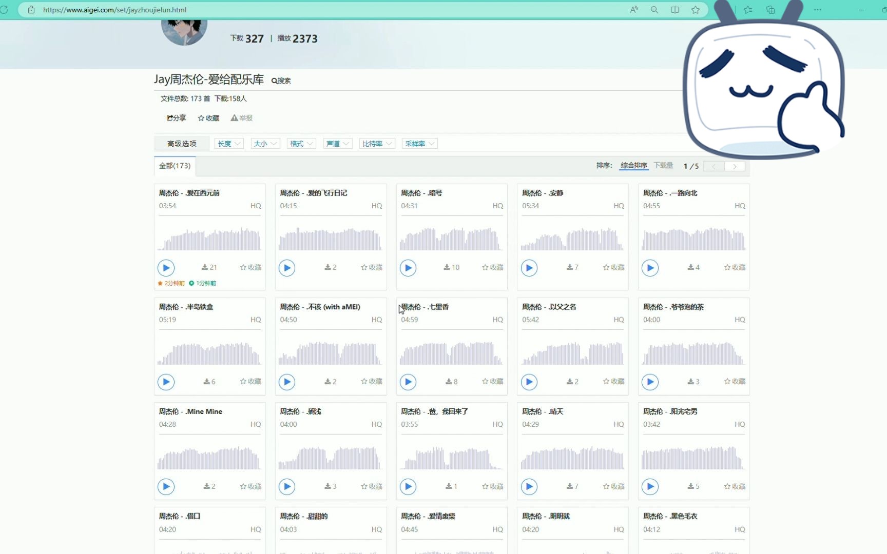Image resolution: width=887 pixels, height=554 pixels.
Task: Open the 甜甜的 track title
Action: pyautogui.click(x=304, y=516)
